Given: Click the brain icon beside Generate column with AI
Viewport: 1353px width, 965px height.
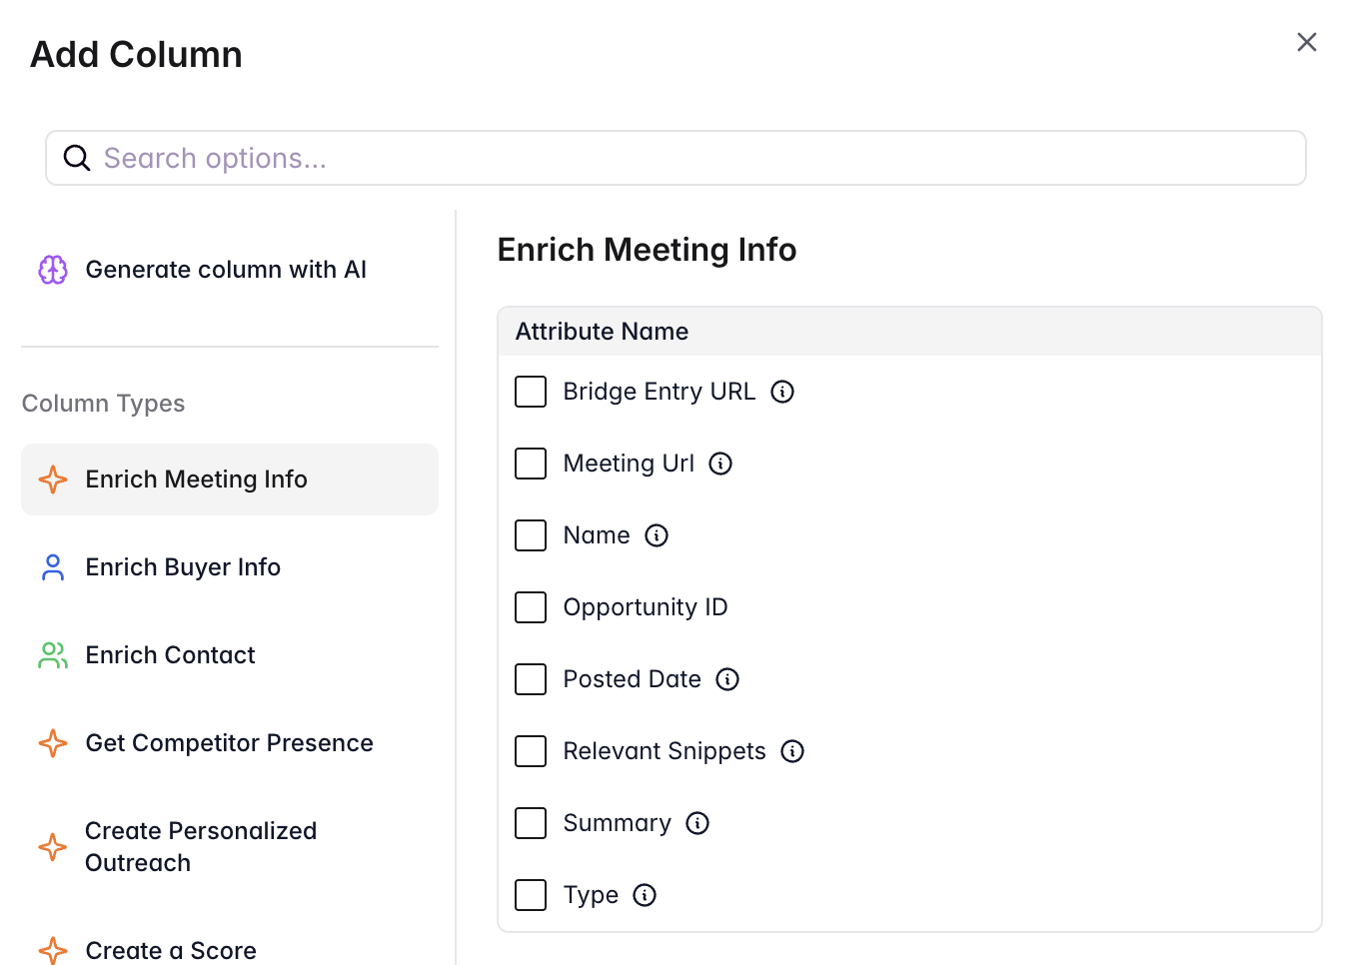Looking at the screenshot, I should [x=52, y=269].
